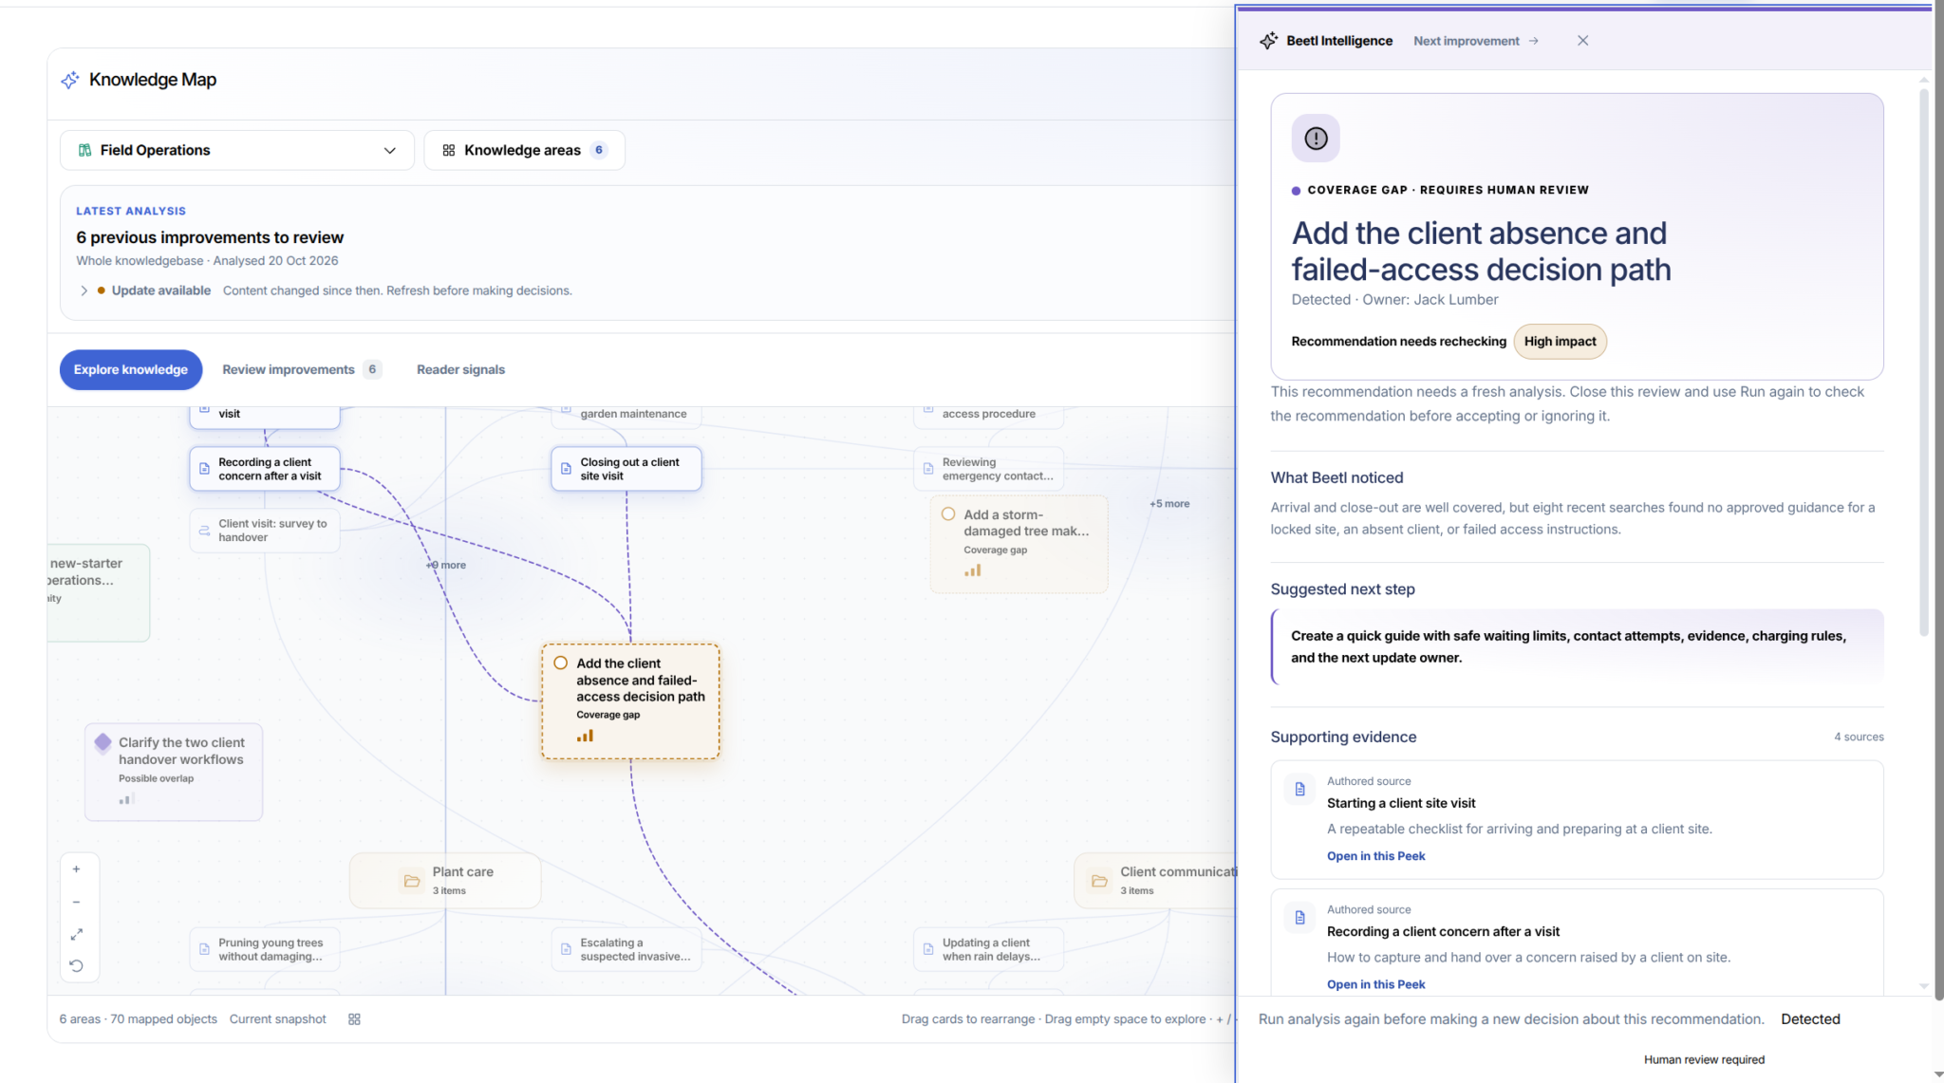Screen dimensions: 1944x1083
Task: Click the Recording a client concern source icon
Action: 1299,918
